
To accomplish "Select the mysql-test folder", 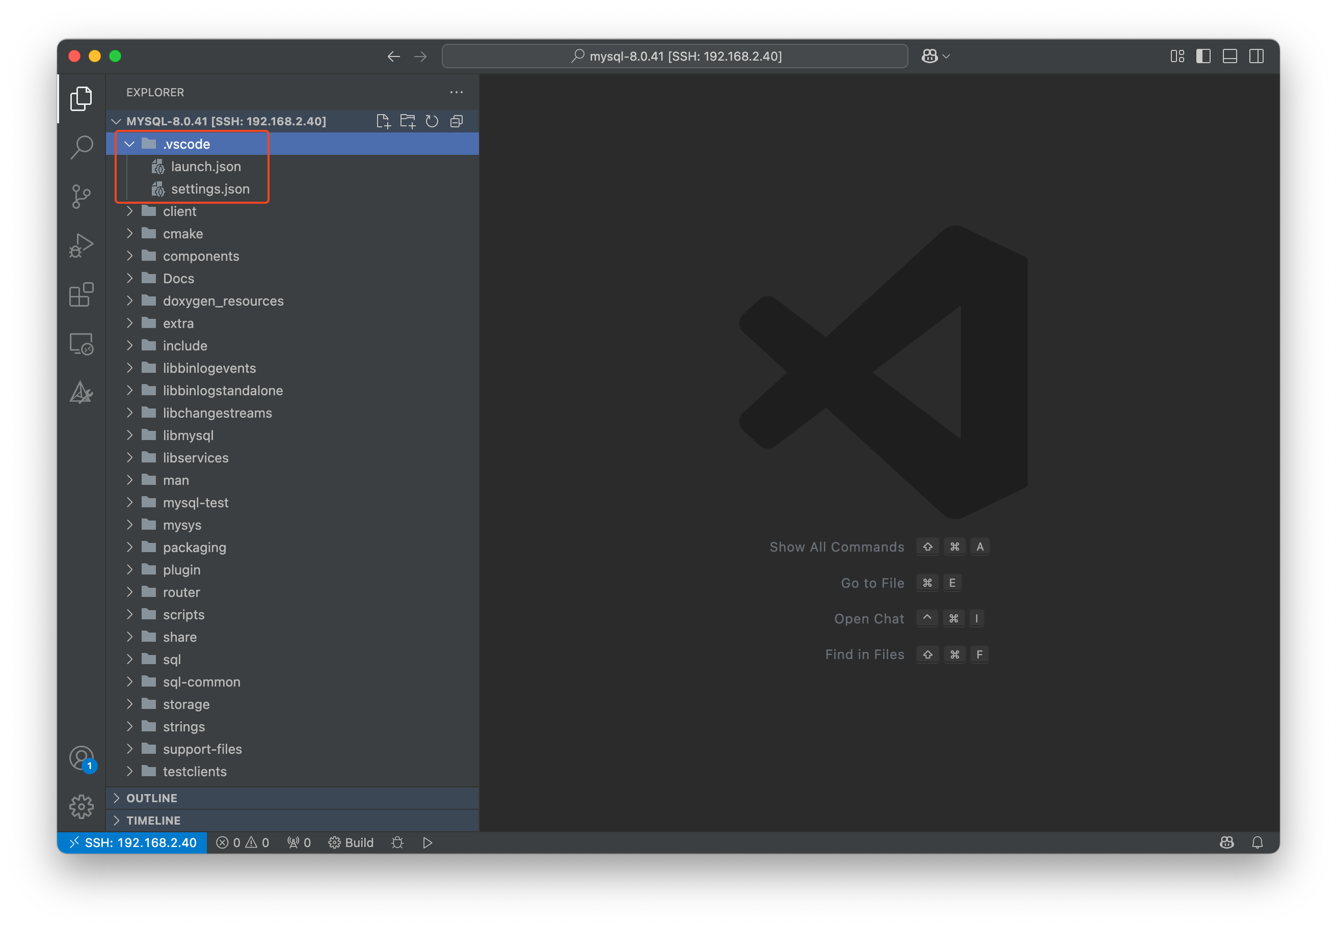I will tap(292, 502).
